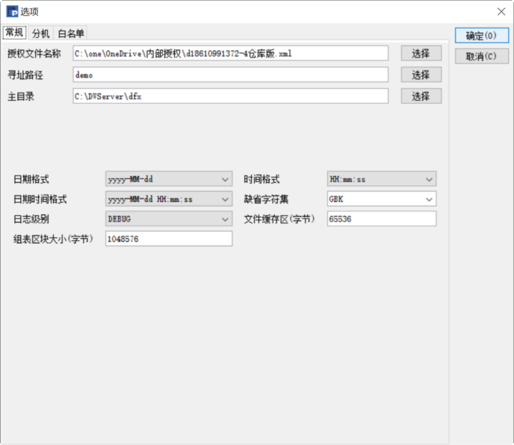The height and width of the screenshot is (445, 514).
Task: Click the 日期时间格式 label
Action: coord(40,199)
